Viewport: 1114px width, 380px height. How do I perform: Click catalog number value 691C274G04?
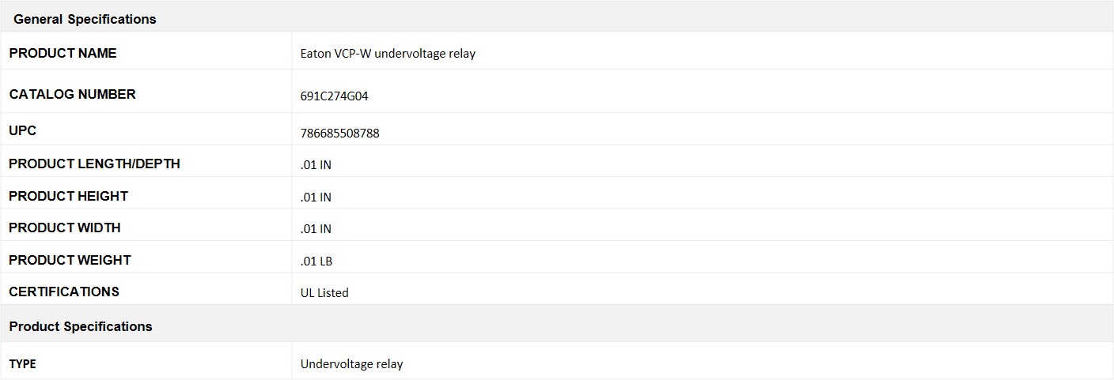(334, 96)
